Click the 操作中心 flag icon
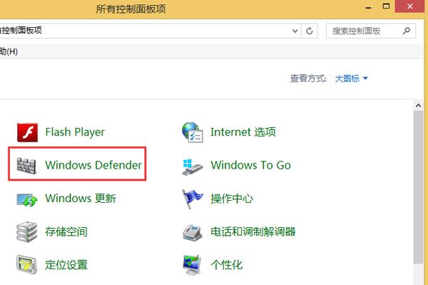Viewport: 428px width, 285px height. [x=193, y=199]
